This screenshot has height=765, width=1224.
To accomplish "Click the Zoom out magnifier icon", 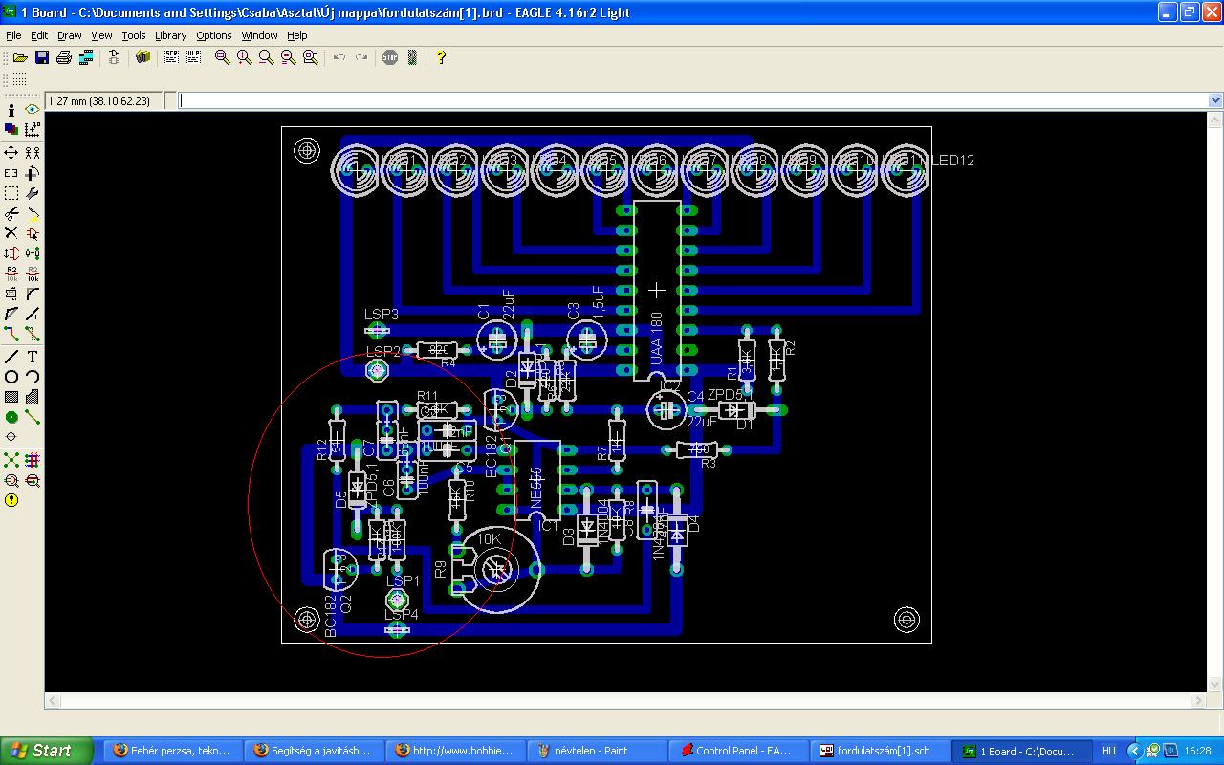I will coord(267,57).
